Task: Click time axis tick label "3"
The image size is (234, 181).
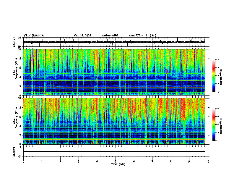Action: coord(79,161)
